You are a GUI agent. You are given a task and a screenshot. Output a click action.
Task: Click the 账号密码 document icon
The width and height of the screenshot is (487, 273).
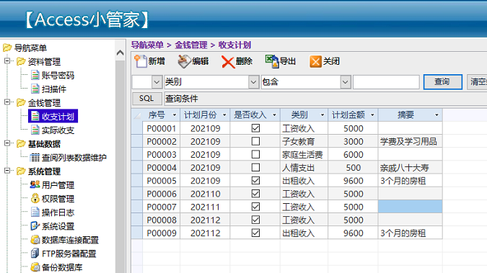coord(35,75)
